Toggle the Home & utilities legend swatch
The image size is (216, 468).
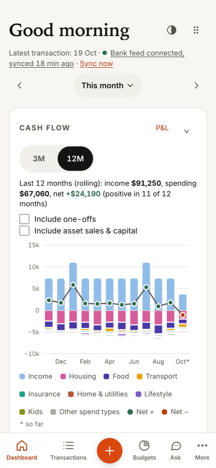coord(71,394)
